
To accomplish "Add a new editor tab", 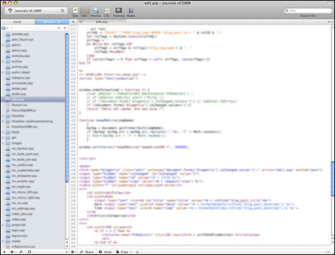I will [x=73, y=21].
